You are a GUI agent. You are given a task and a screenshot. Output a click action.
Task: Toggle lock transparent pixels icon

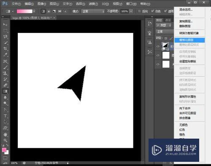click(166, 38)
